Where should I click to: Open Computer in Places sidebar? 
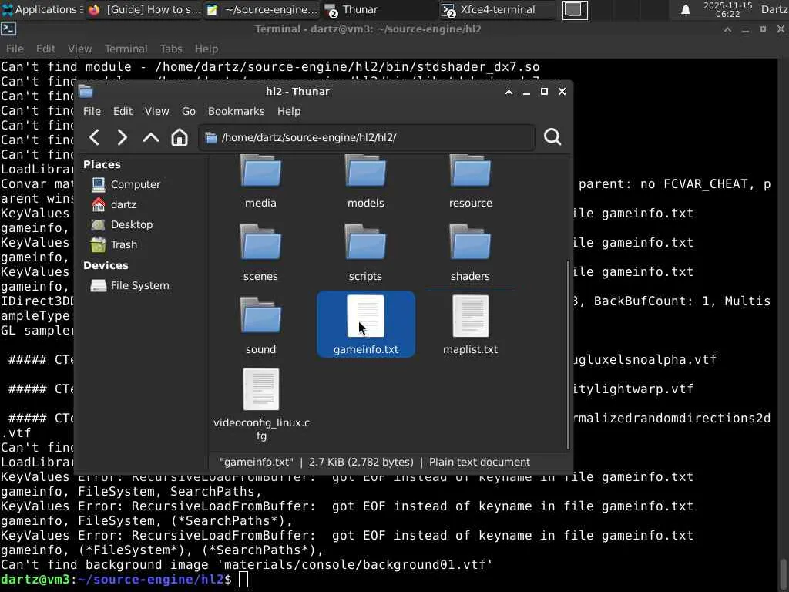click(x=126, y=184)
